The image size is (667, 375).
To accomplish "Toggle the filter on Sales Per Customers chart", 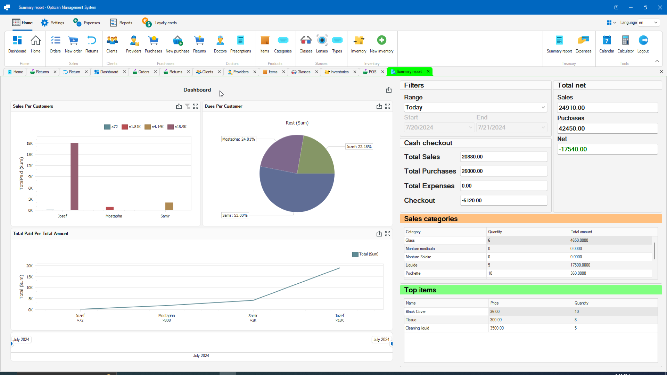I will pos(187,106).
